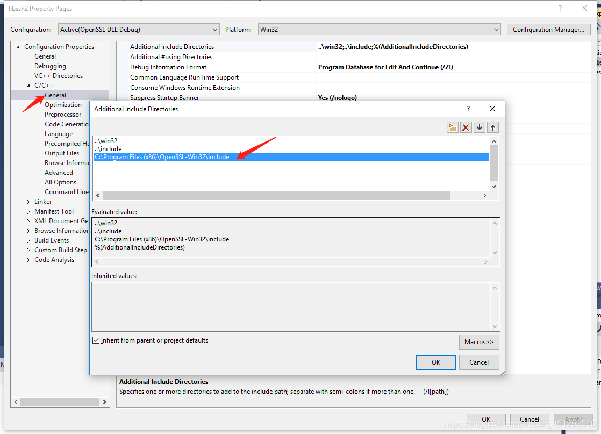The height and width of the screenshot is (434, 601).
Task: Select Optimization under C/C++
Action: pyautogui.click(x=63, y=104)
